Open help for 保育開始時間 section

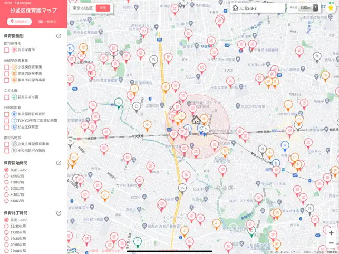(x=59, y=163)
